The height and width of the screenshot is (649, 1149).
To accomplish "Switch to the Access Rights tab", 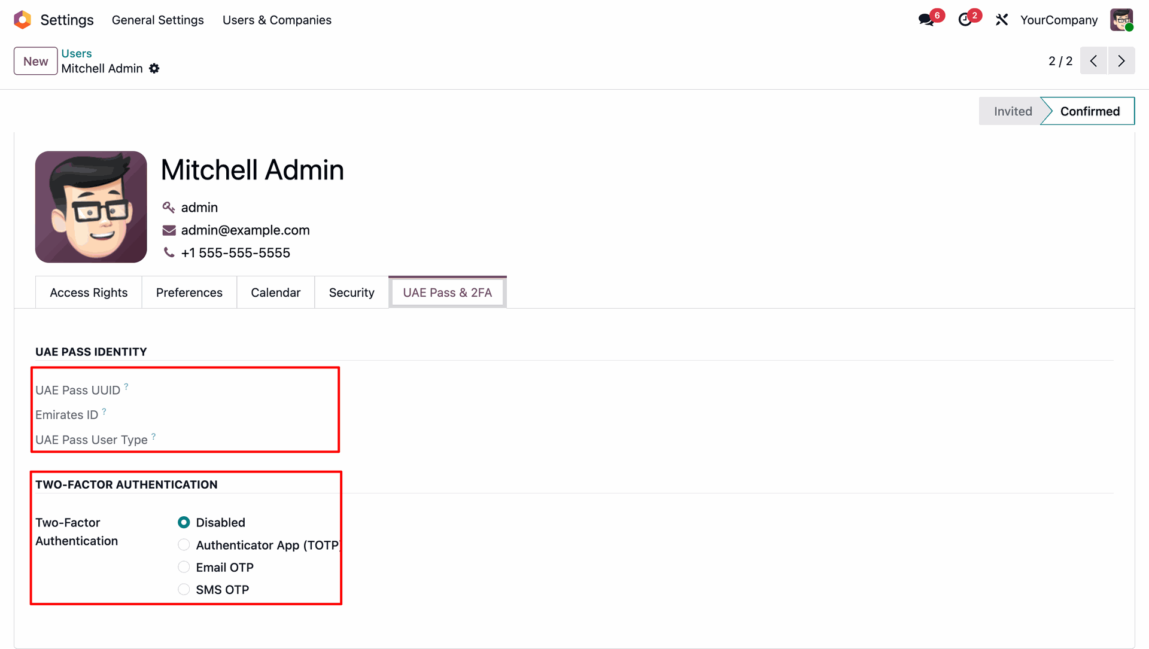I will pyautogui.click(x=89, y=292).
